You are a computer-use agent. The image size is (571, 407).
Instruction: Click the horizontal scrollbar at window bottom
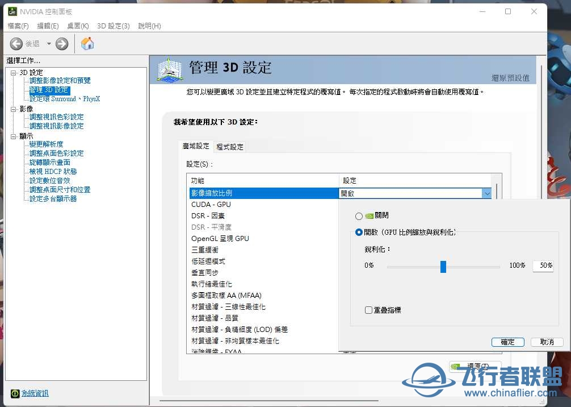270,401
